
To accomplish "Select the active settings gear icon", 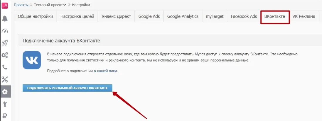I will [4, 92].
